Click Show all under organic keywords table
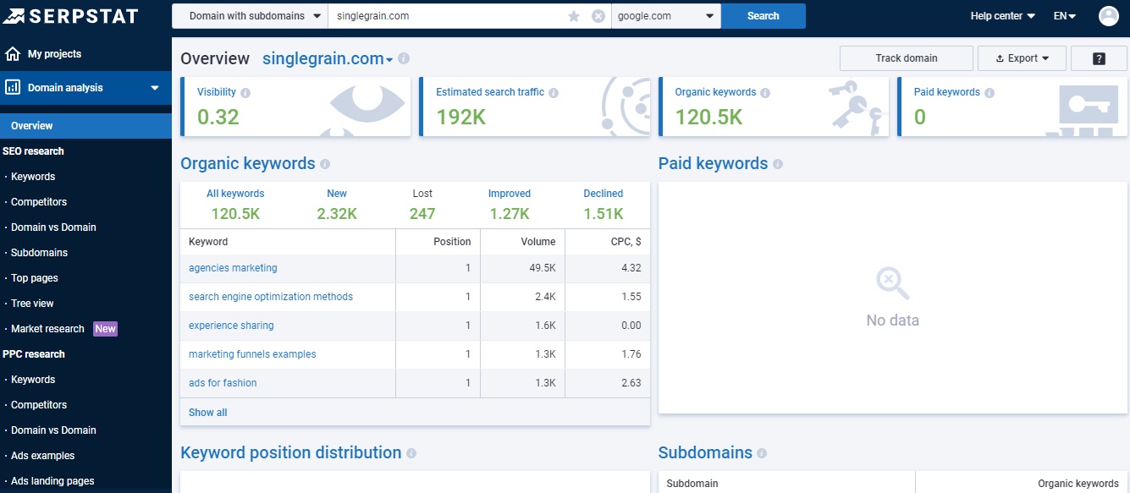Image resolution: width=1130 pixels, height=493 pixels. click(208, 413)
